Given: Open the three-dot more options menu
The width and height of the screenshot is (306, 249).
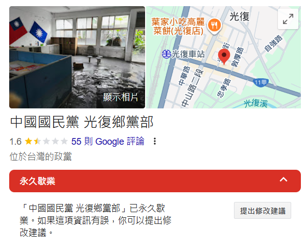Looking at the screenshot, I should tap(155, 141).
